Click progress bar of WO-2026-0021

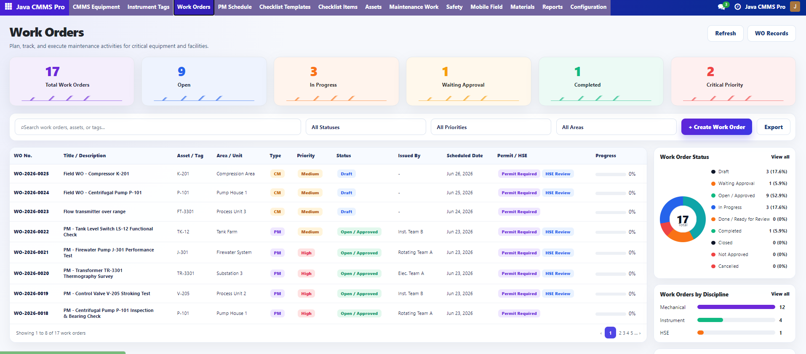pos(611,253)
